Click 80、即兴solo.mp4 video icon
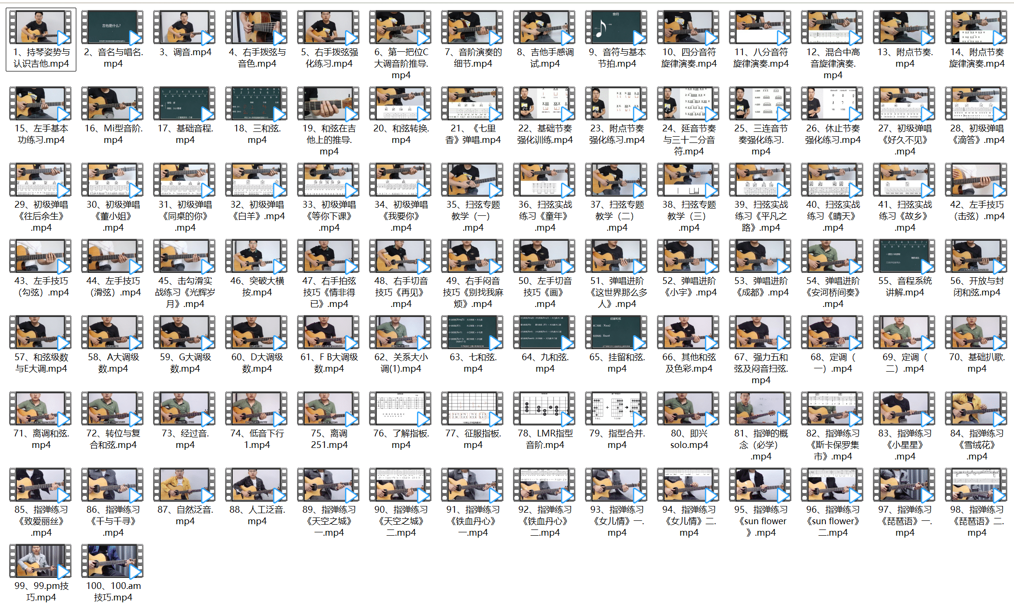This screenshot has width=1014, height=611. click(x=689, y=409)
